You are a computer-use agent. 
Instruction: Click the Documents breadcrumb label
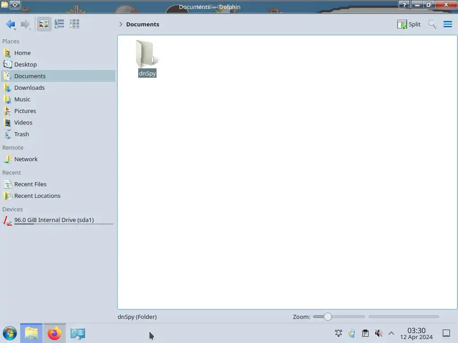pos(143,24)
